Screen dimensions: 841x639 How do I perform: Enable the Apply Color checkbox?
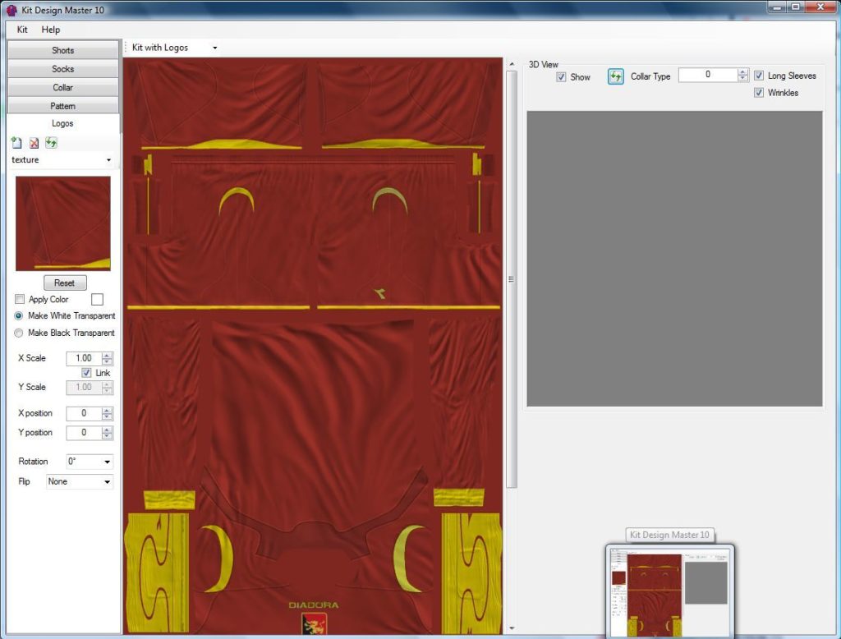(x=20, y=299)
